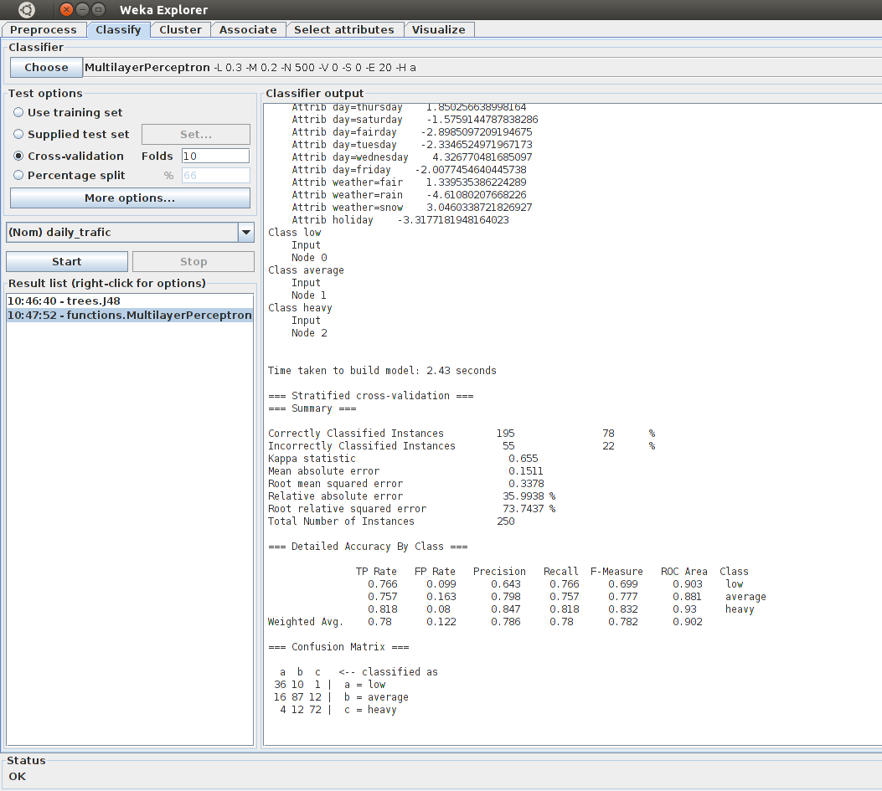Screen dimensions: 882x791
Task: Click the OK status message
Action: pos(18,777)
